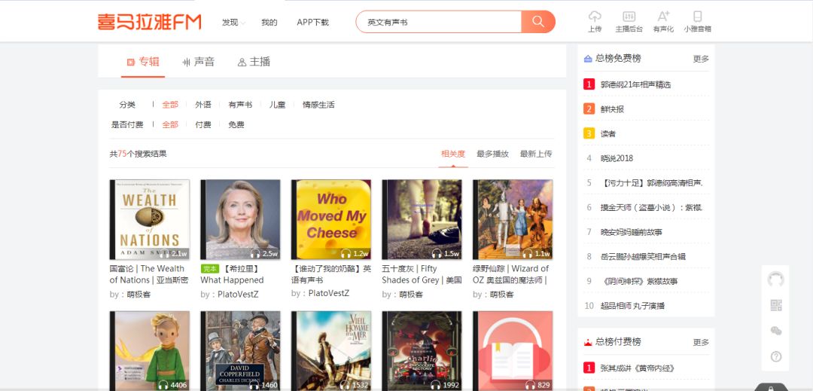
Task: Click the 五十度灰 Fifty Shades title link
Action: tap(422, 274)
